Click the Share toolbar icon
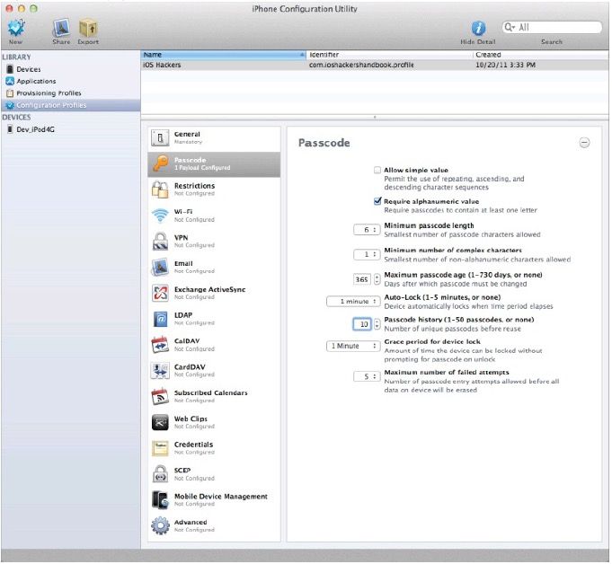This screenshot has height=564, width=612. (x=61, y=28)
